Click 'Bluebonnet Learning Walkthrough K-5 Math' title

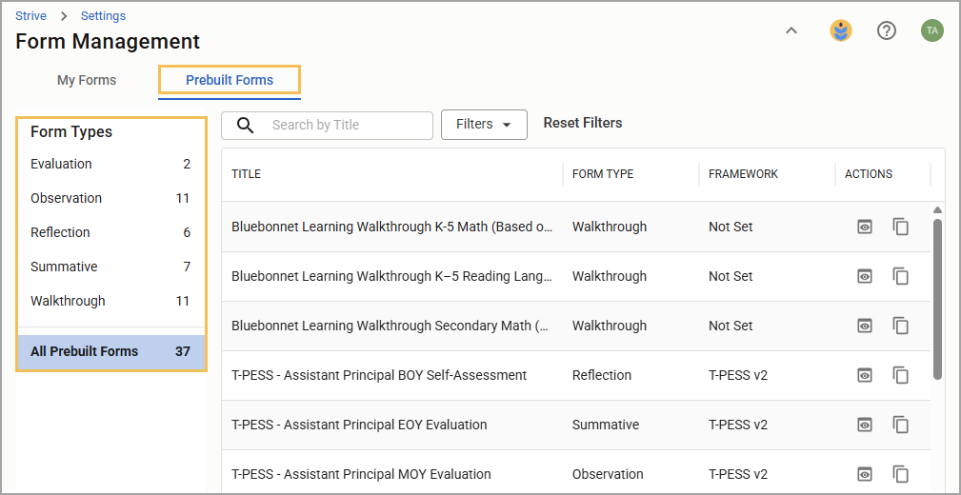[392, 227]
